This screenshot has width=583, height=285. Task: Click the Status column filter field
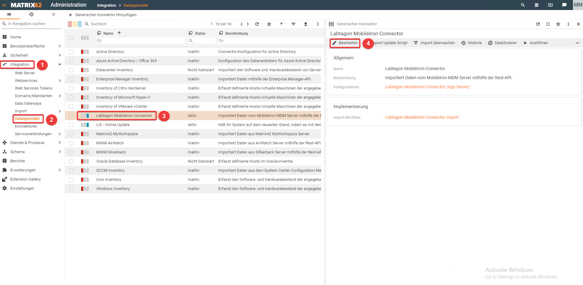pyautogui.click(x=202, y=40)
